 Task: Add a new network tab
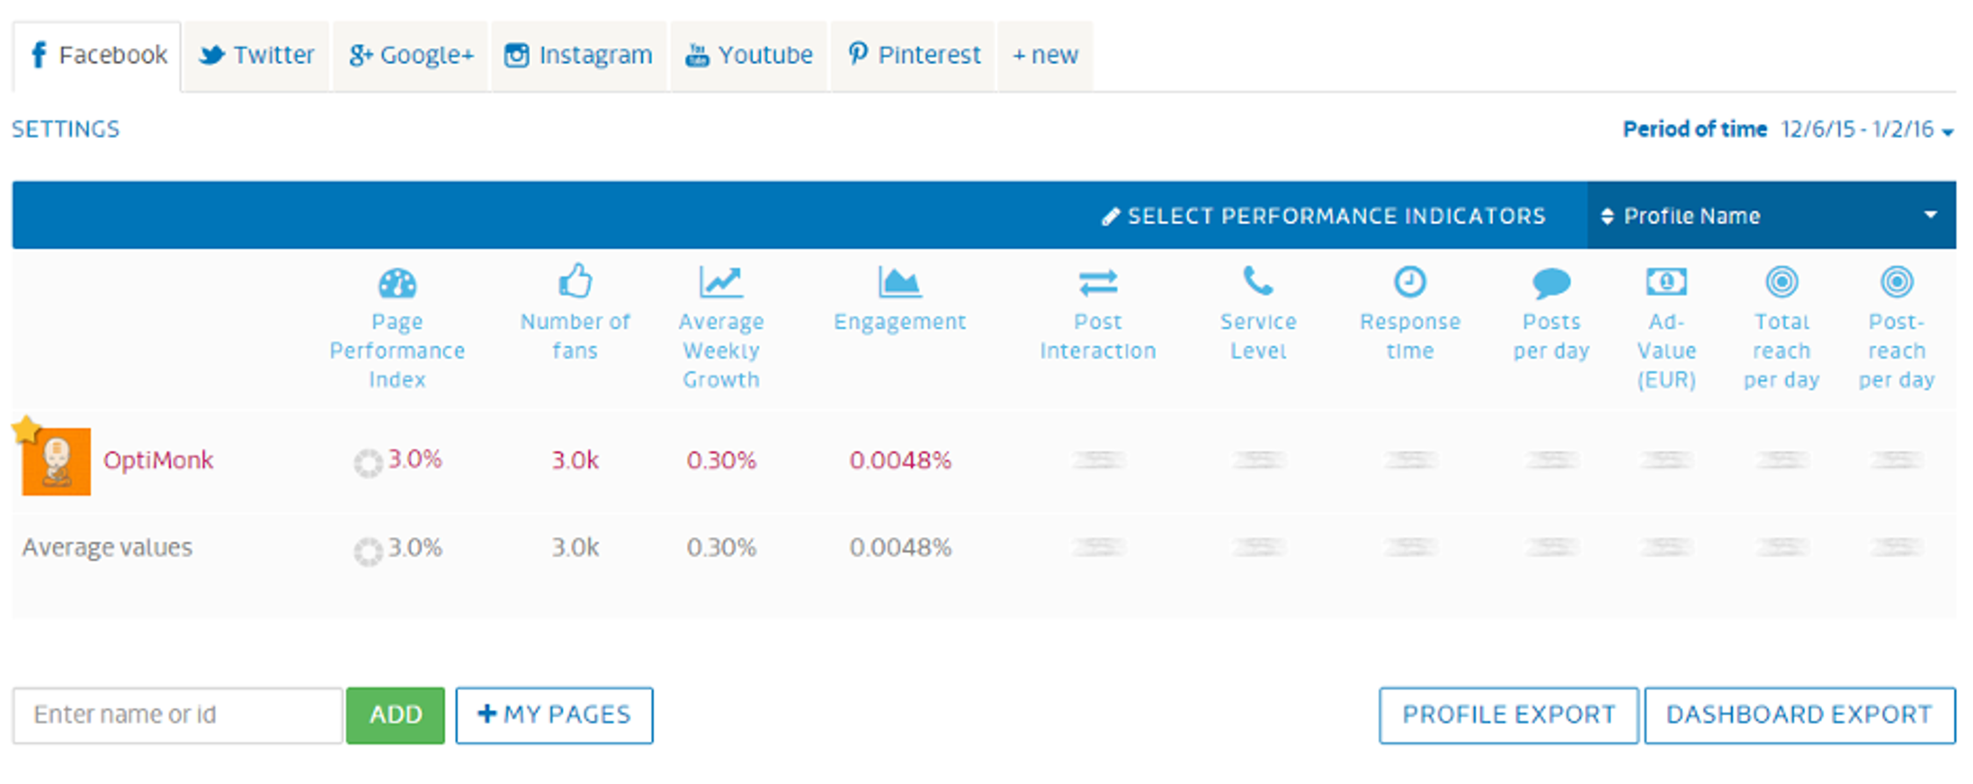(x=1045, y=56)
